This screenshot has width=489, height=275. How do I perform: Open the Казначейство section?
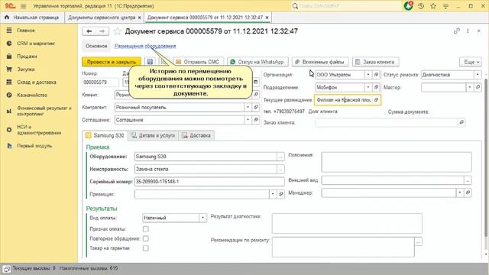coord(32,95)
